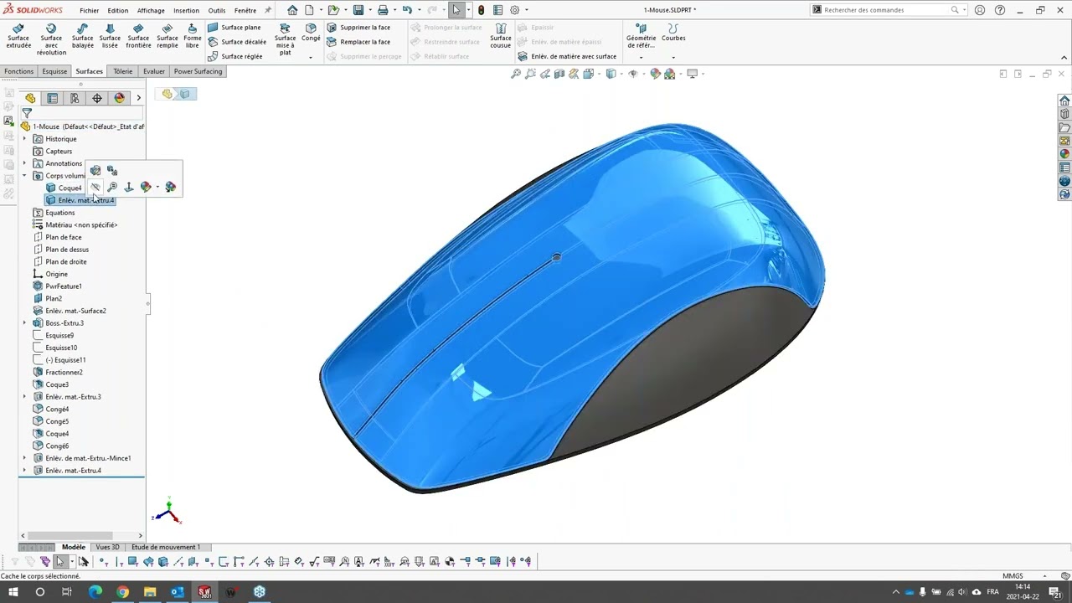Click in the Rechercher des commandes field
The image size is (1072, 603).
[x=888, y=10]
